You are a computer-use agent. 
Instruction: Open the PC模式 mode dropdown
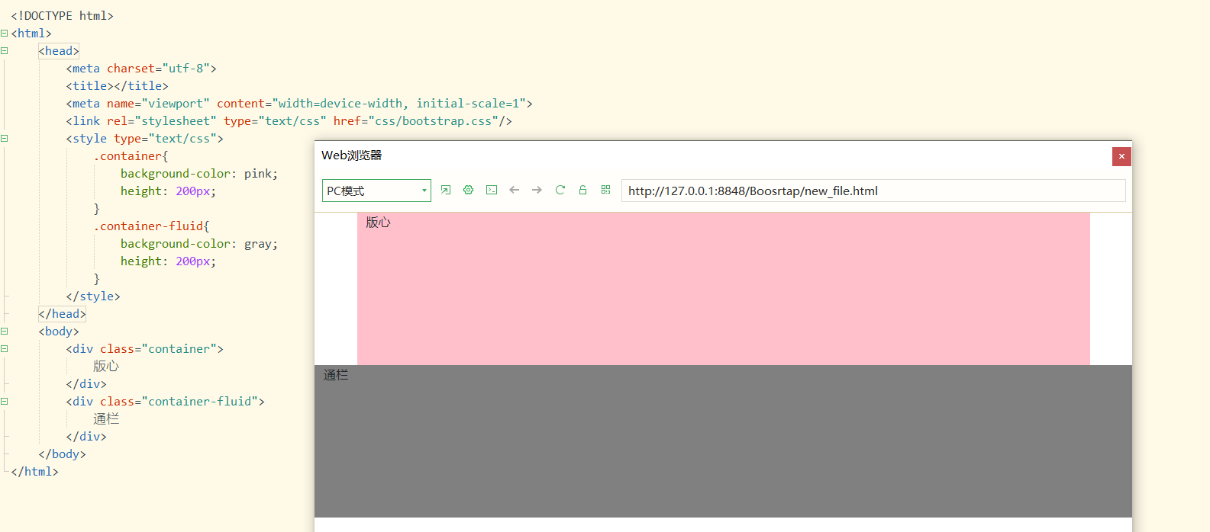pos(376,191)
